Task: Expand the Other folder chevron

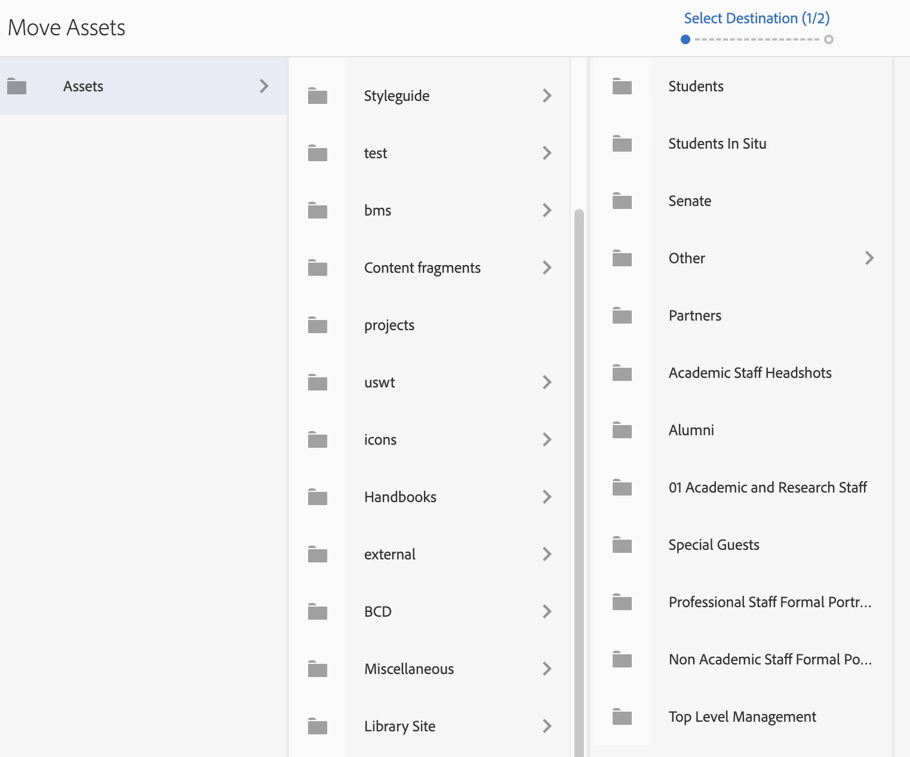Action: click(x=869, y=258)
